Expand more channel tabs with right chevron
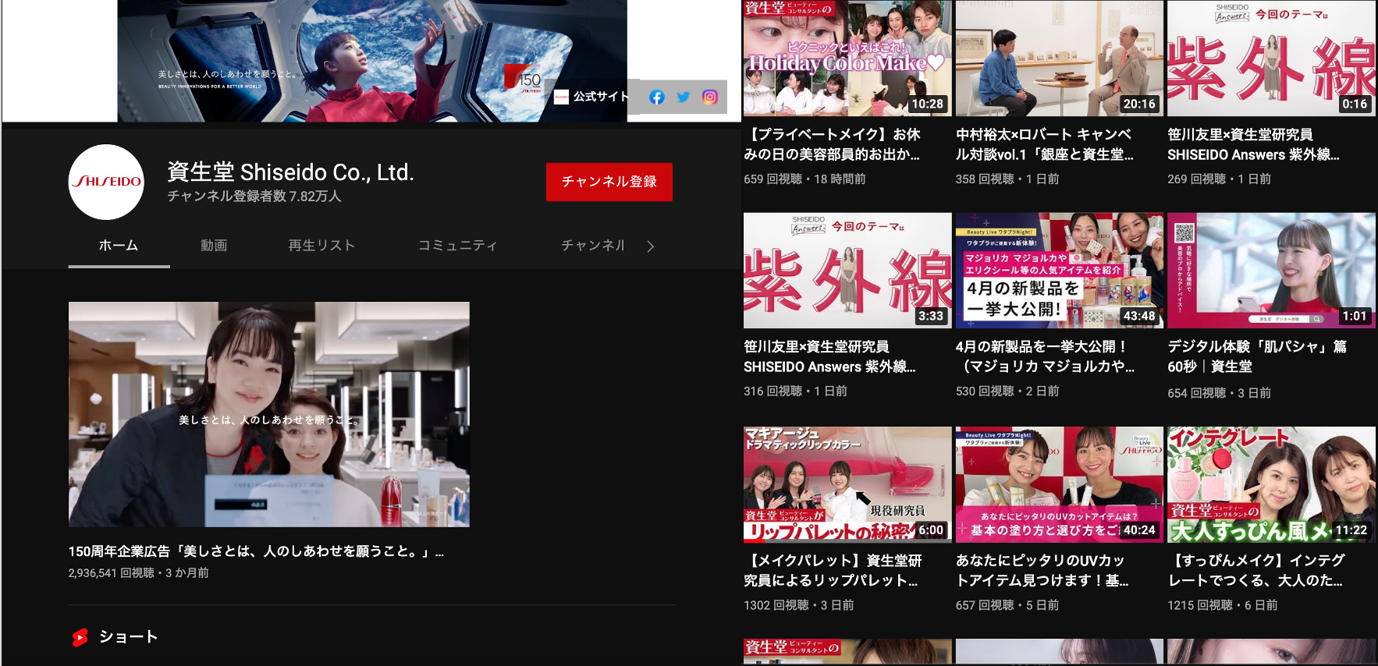This screenshot has width=1378, height=666. (650, 246)
